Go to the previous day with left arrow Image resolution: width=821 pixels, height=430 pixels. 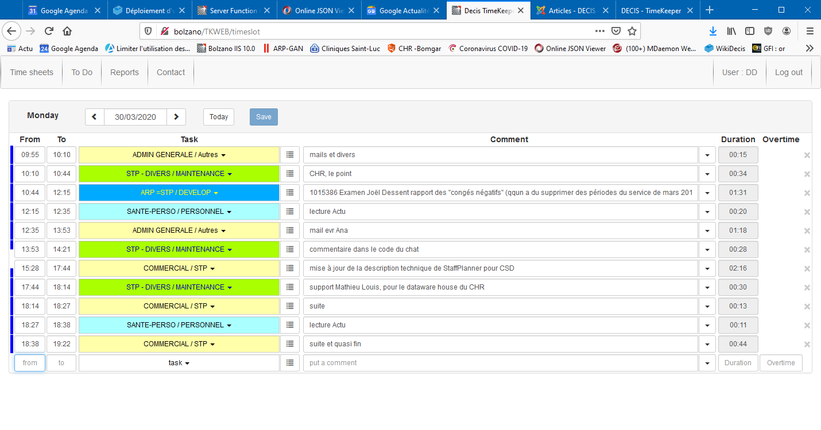pos(95,117)
